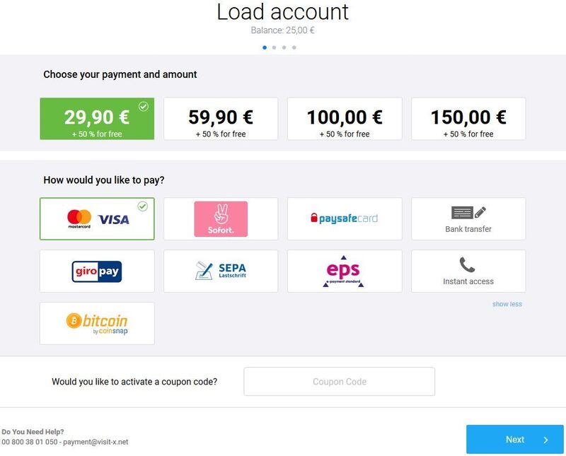Click the Next button
Viewport: 566px width, 456px height.
[515, 440]
